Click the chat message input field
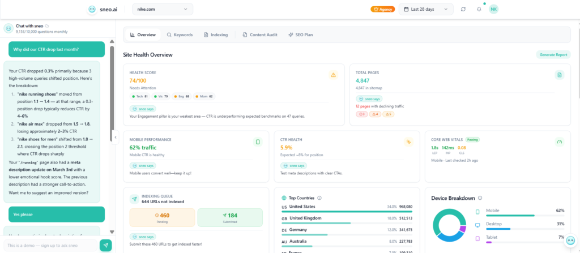 coord(50,245)
